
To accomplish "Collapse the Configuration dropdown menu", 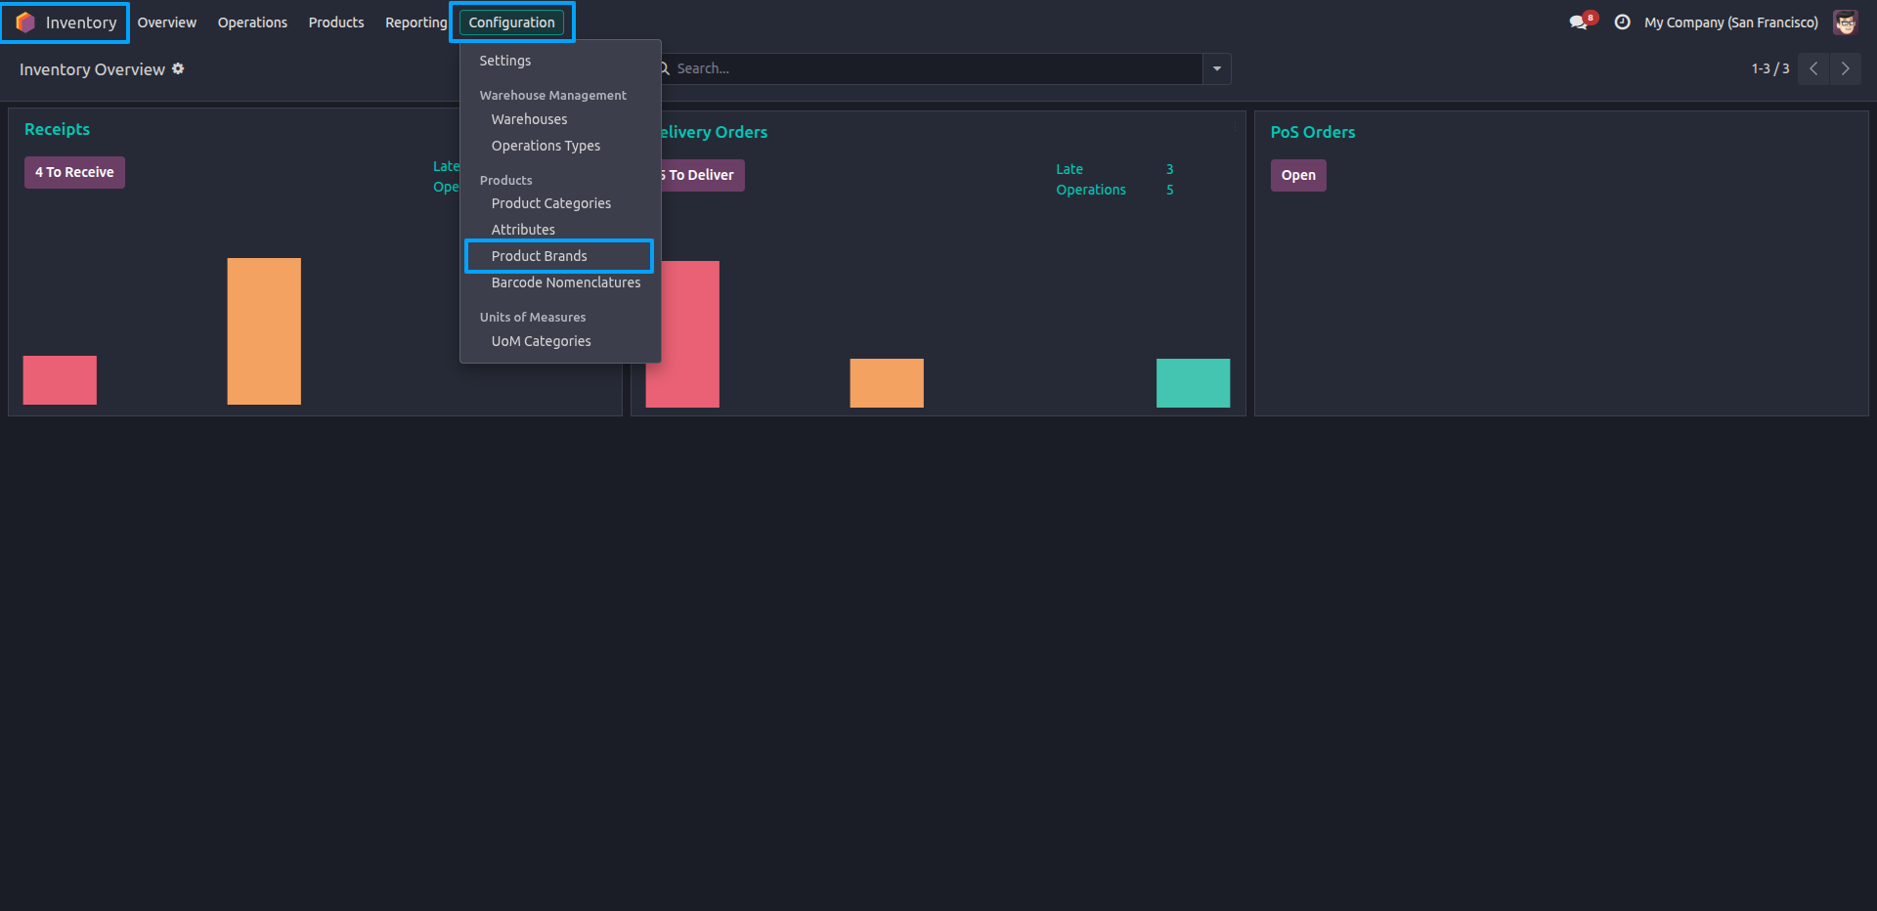I will pyautogui.click(x=511, y=22).
